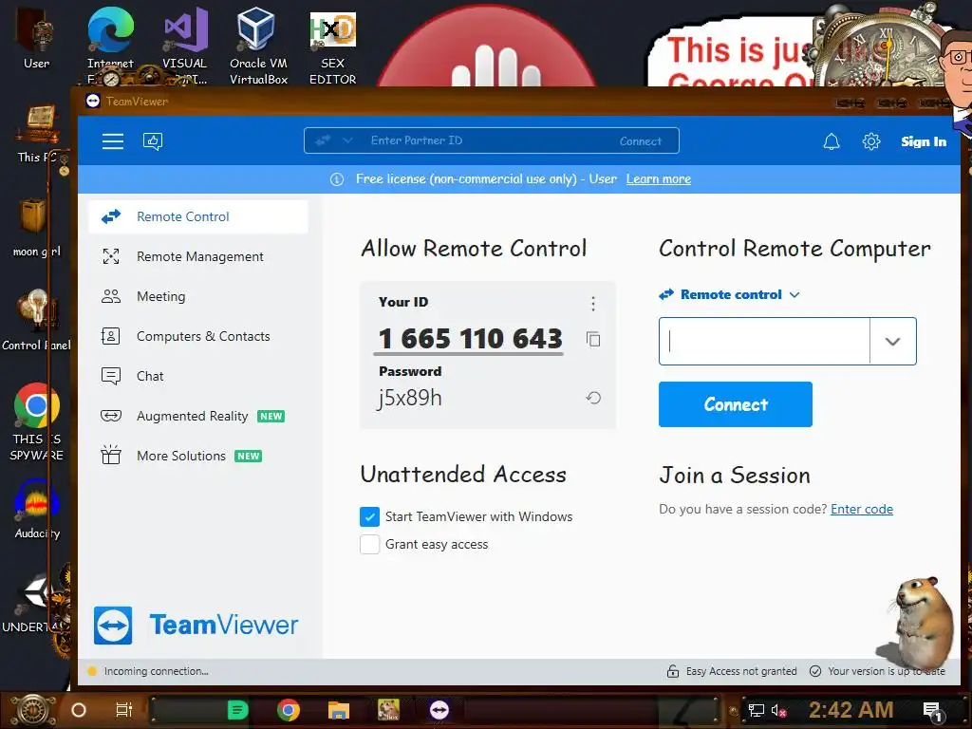Click the TeamViewer taskbar icon
Screen dimensions: 972x729
coord(439,710)
